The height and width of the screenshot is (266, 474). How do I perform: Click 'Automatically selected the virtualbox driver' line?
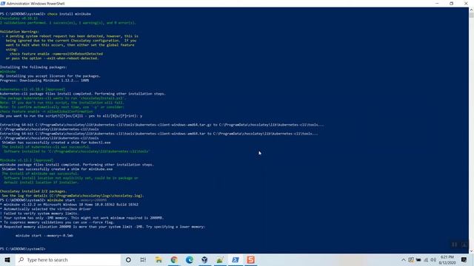[46, 209]
